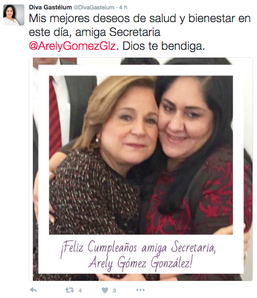
Task: Open the tweet via the 4 h timestamp
Action: (x=123, y=7)
